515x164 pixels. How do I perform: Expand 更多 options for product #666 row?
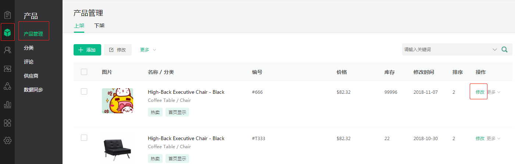[494, 92]
